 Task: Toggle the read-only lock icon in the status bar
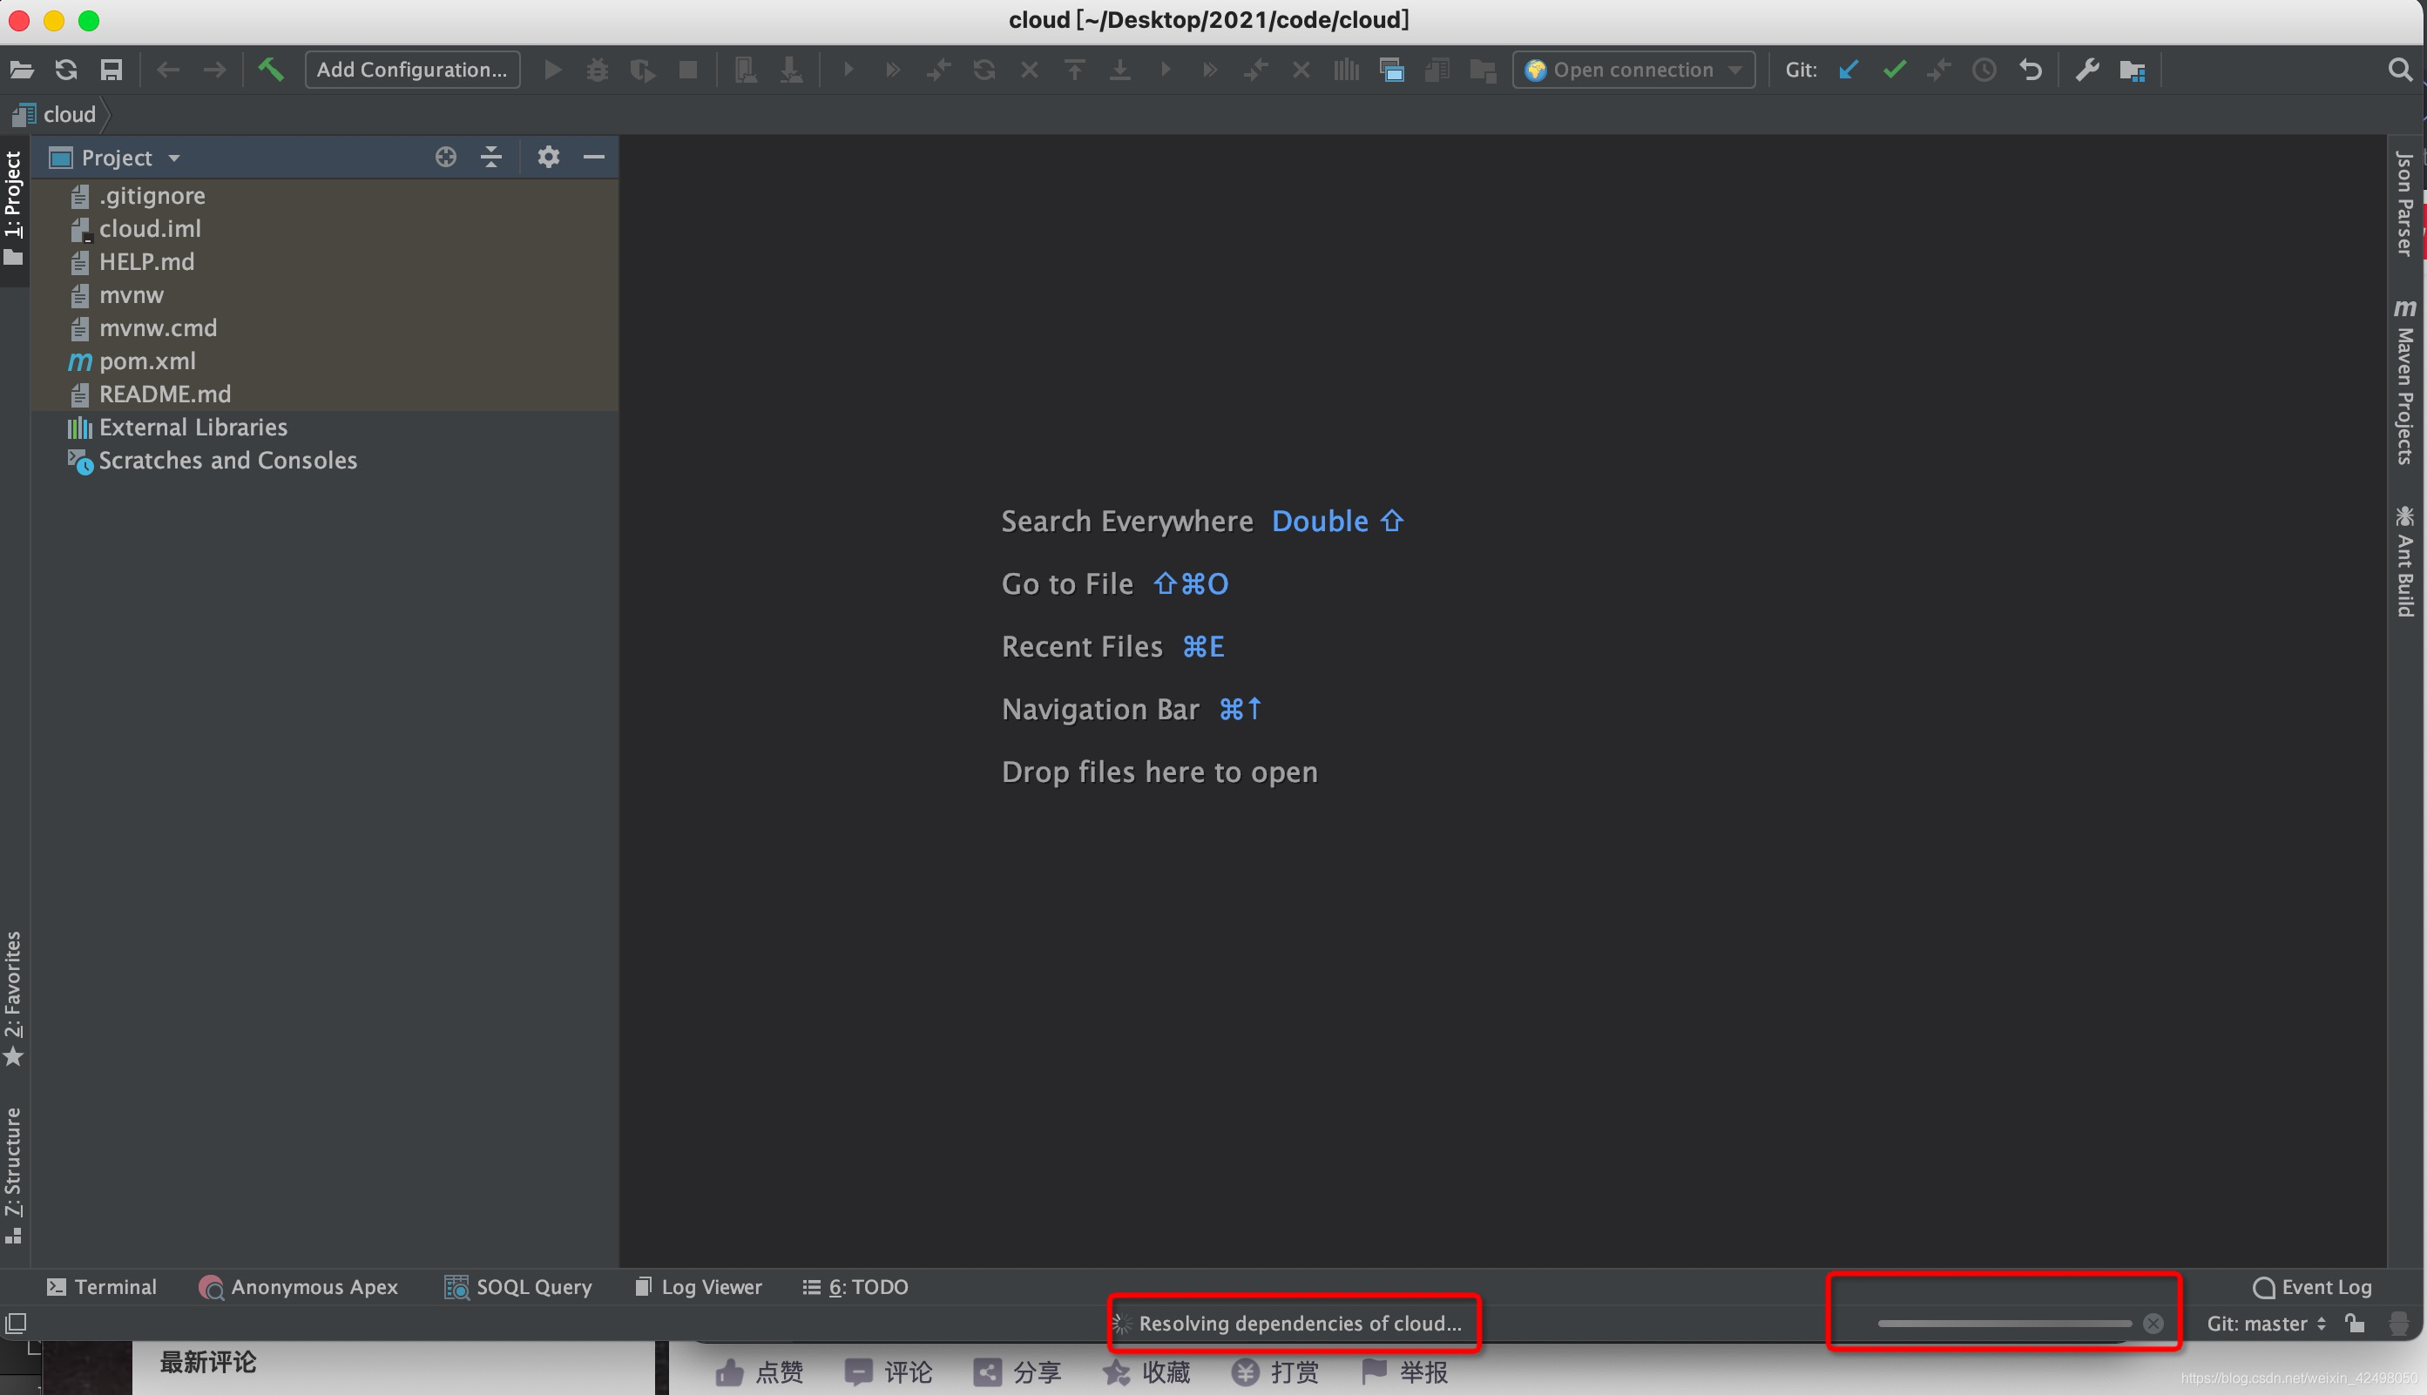pos(2354,1323)
